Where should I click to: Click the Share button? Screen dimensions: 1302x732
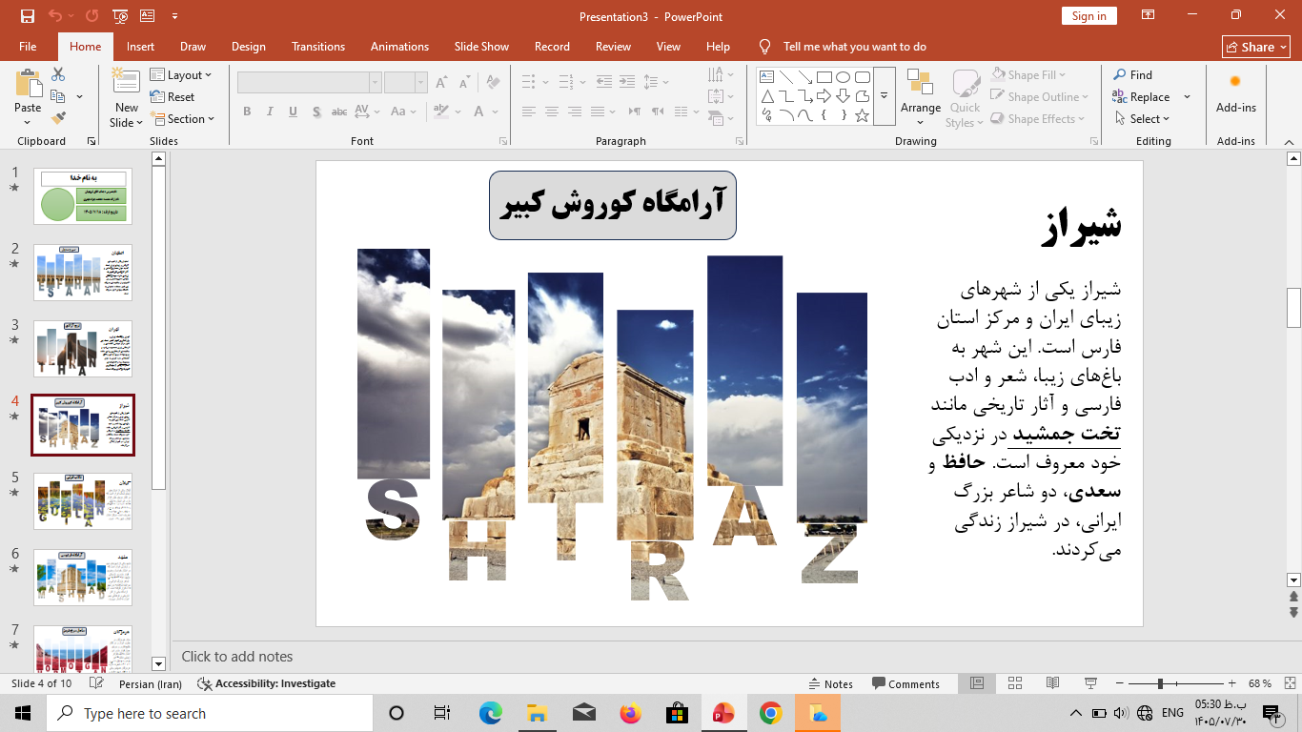pos(1256,47)
